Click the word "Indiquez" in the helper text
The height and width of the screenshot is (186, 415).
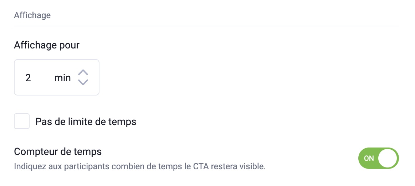point(28,166)
